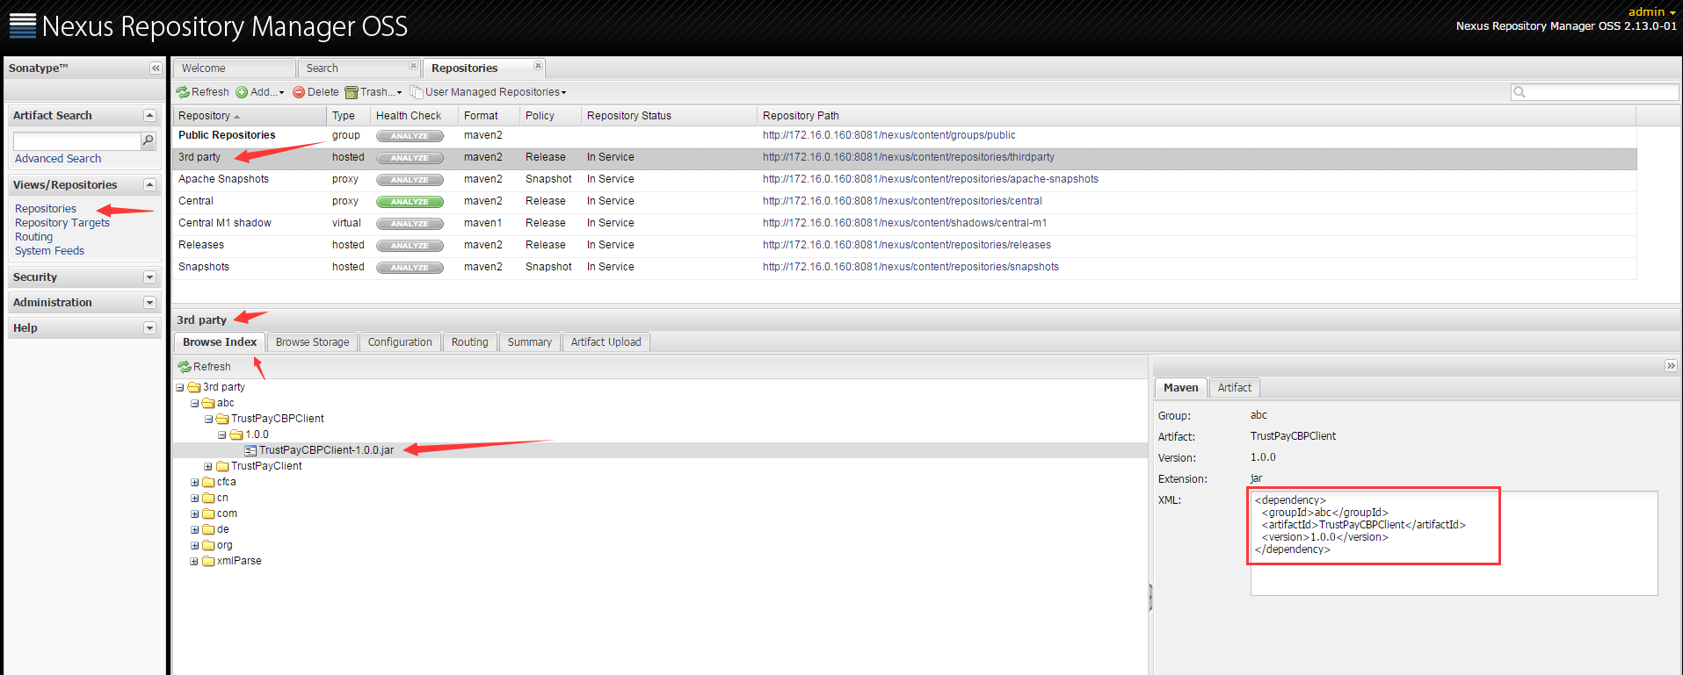Select the de folder in tree

[x=223, y=529]
